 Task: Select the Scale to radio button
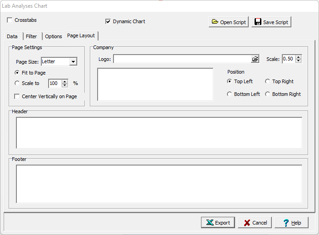17,84
